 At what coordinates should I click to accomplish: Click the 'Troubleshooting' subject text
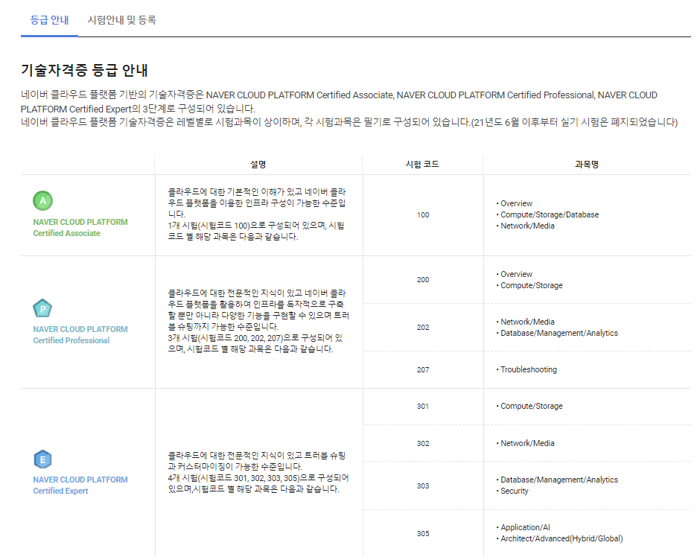point(529,369)
